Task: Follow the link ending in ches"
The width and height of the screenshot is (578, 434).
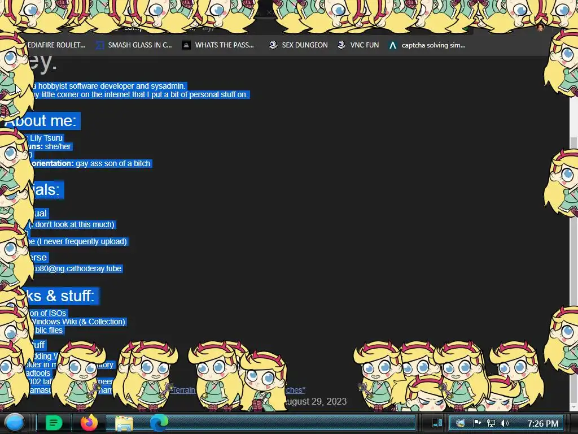Action: (x=295, y=390)
